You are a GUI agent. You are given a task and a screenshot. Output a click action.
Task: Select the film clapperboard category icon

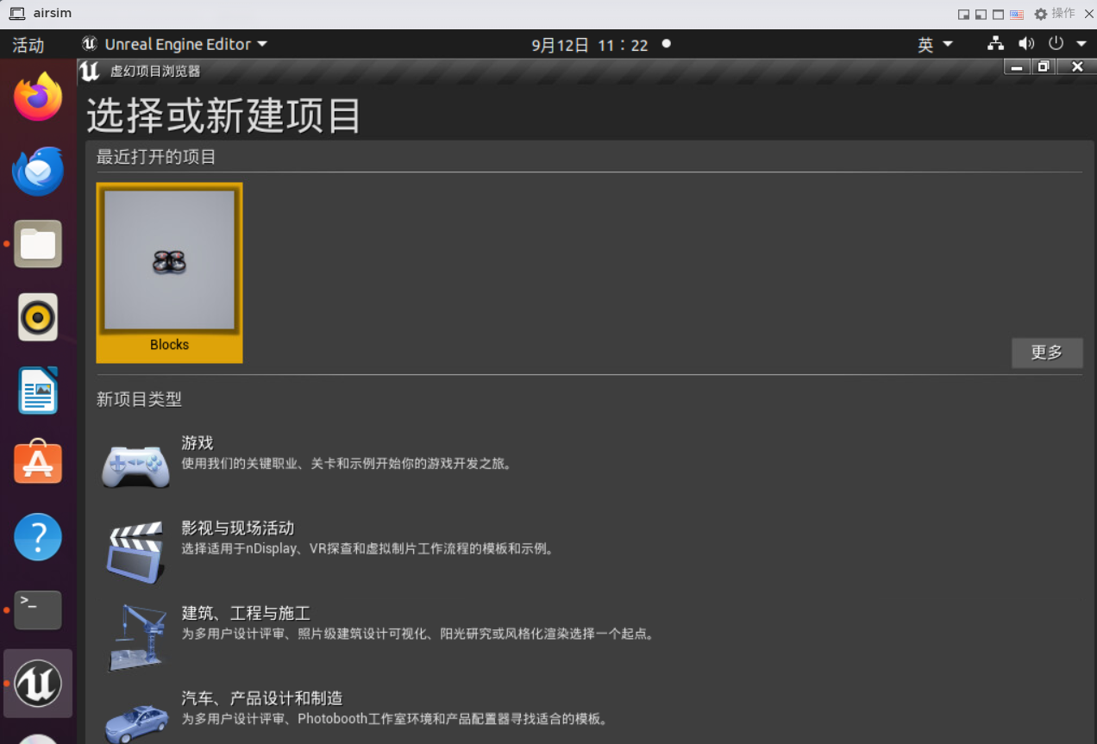[135, 552]
